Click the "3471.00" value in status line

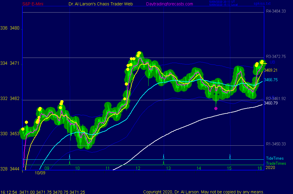(x=27, y=192)
